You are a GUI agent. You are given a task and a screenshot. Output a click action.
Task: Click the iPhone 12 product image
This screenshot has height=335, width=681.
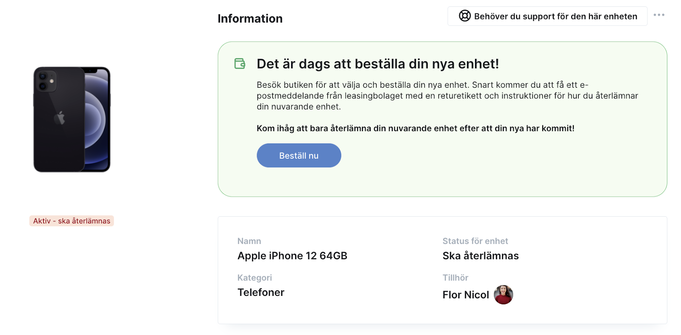coord(72,119)
